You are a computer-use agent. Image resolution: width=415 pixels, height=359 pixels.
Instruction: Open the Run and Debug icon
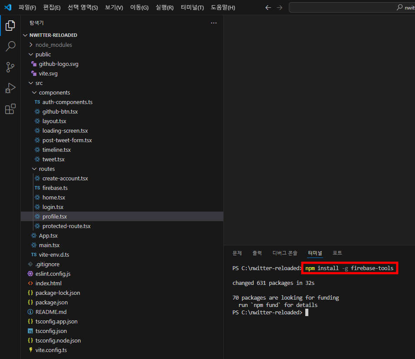pyautogui.click(x=10, y=88)
